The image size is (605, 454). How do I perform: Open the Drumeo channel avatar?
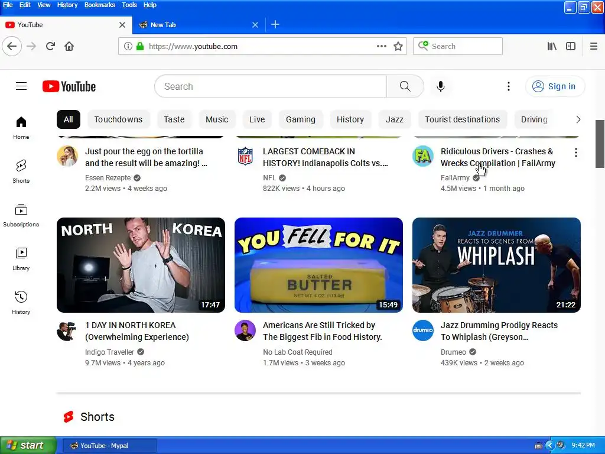point(423,330)
